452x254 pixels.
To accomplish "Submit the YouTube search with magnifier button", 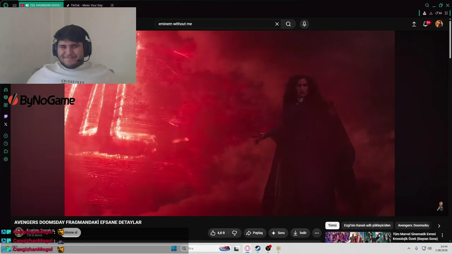I will tap(289, 24).
